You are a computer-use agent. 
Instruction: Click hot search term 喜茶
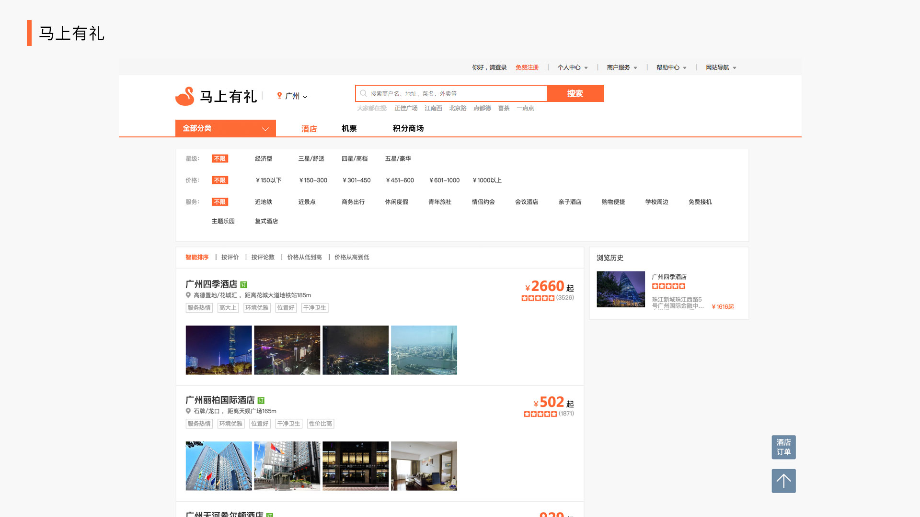point(504,108)
